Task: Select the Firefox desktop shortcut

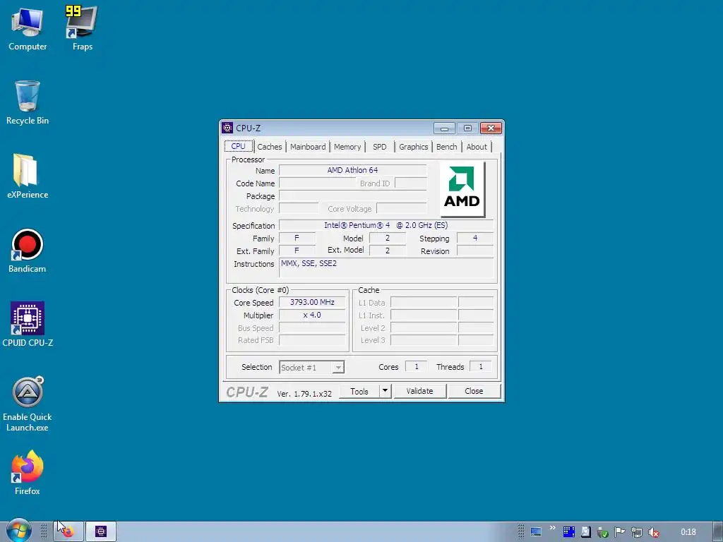Action: (28, 473)
